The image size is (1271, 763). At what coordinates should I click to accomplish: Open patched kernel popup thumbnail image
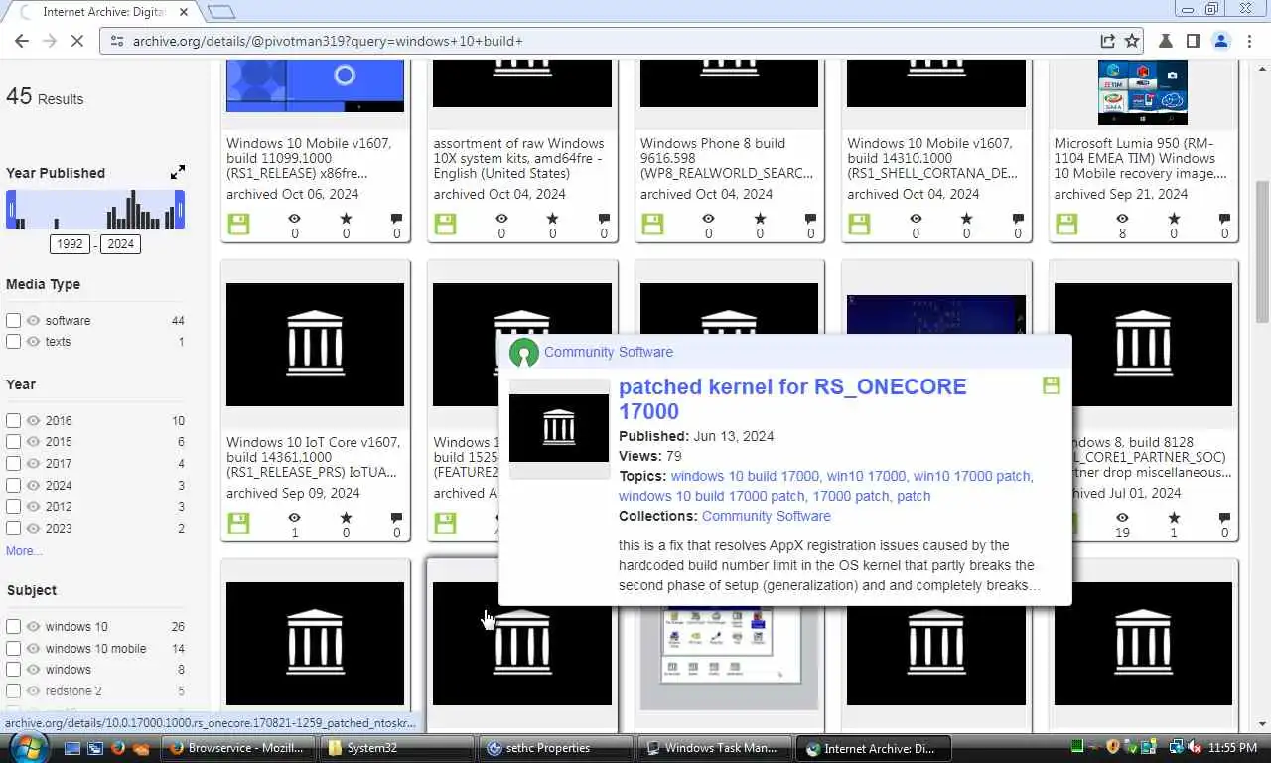[559, 428]
